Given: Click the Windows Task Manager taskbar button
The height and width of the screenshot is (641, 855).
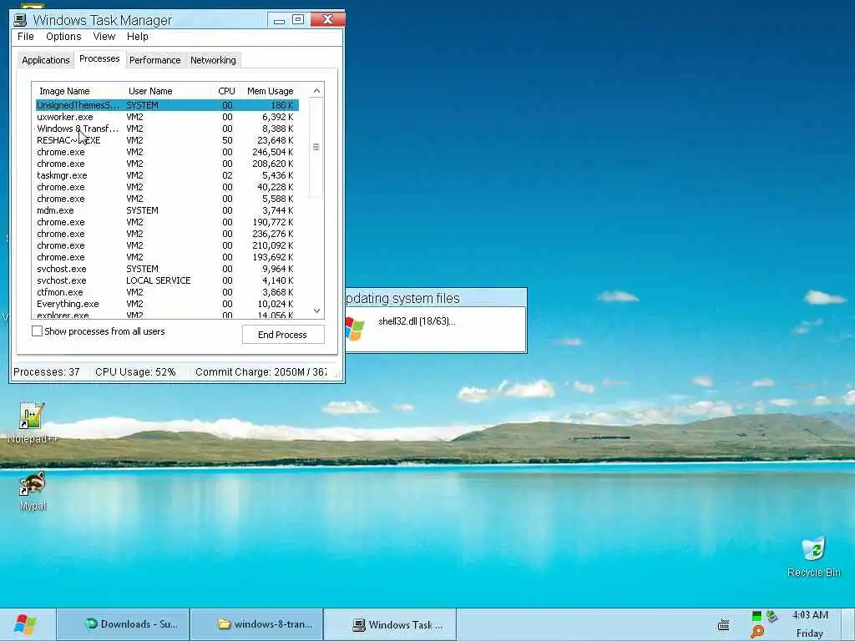Looking at the screenshot, I should [391, 624].
